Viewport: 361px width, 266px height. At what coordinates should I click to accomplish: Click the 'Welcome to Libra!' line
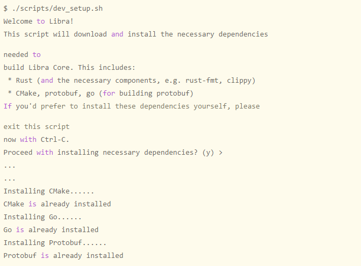click(x=39, y=21)
